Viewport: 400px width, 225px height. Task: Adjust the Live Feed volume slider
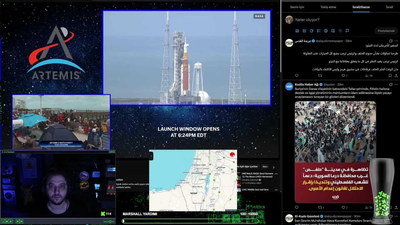(x=109, y=221)
